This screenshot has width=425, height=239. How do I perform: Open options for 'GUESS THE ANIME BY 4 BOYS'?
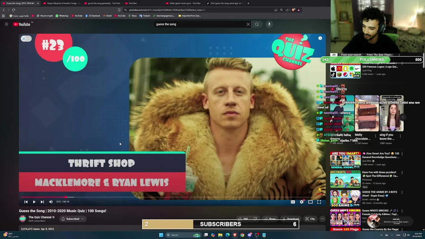click(402, 192)
